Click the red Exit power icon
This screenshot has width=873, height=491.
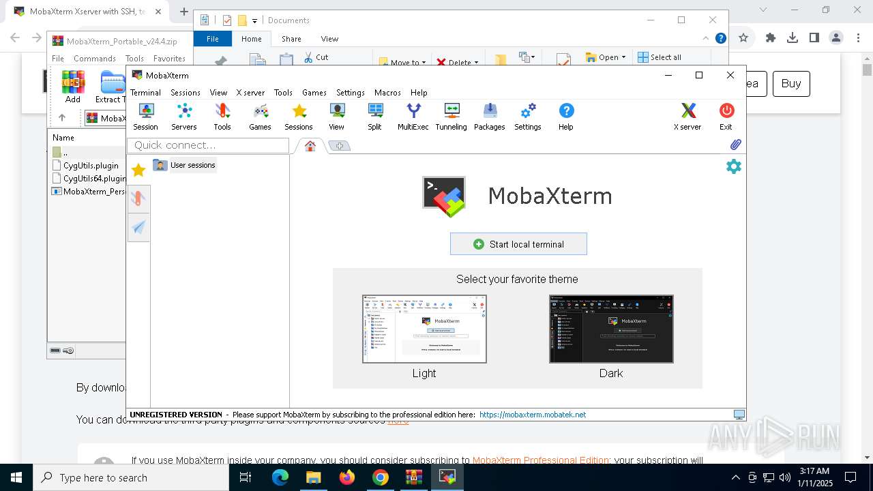pos(726,117)
